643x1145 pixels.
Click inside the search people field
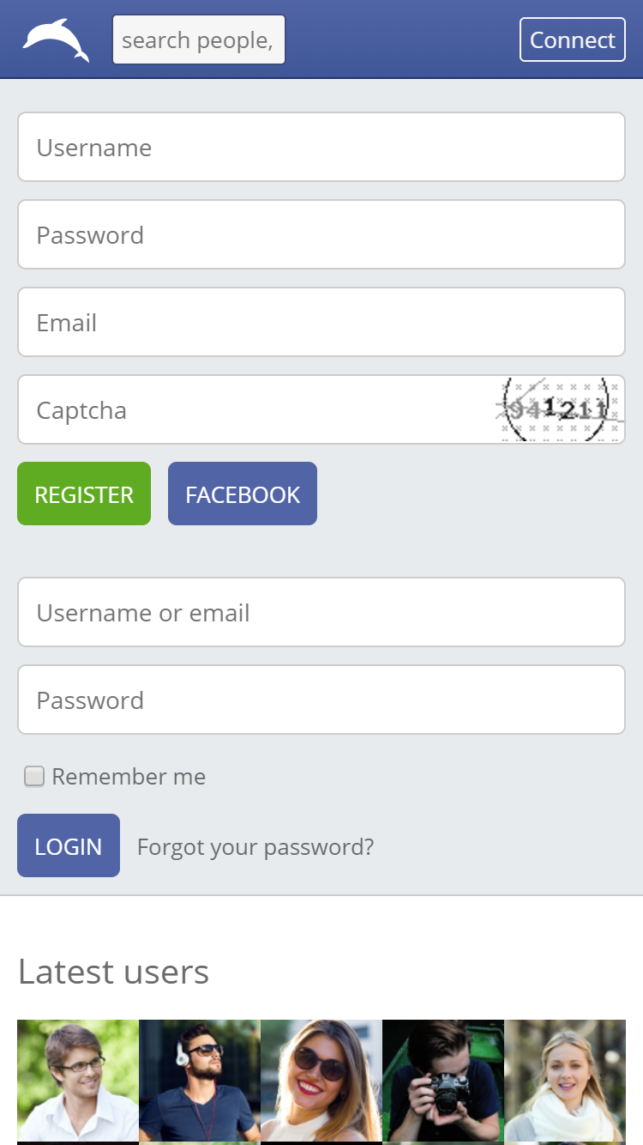pos(198,39)
